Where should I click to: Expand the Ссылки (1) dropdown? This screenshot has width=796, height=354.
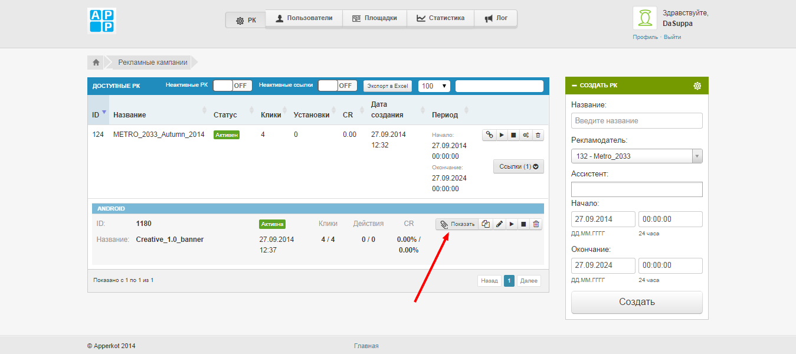(518, 166)
